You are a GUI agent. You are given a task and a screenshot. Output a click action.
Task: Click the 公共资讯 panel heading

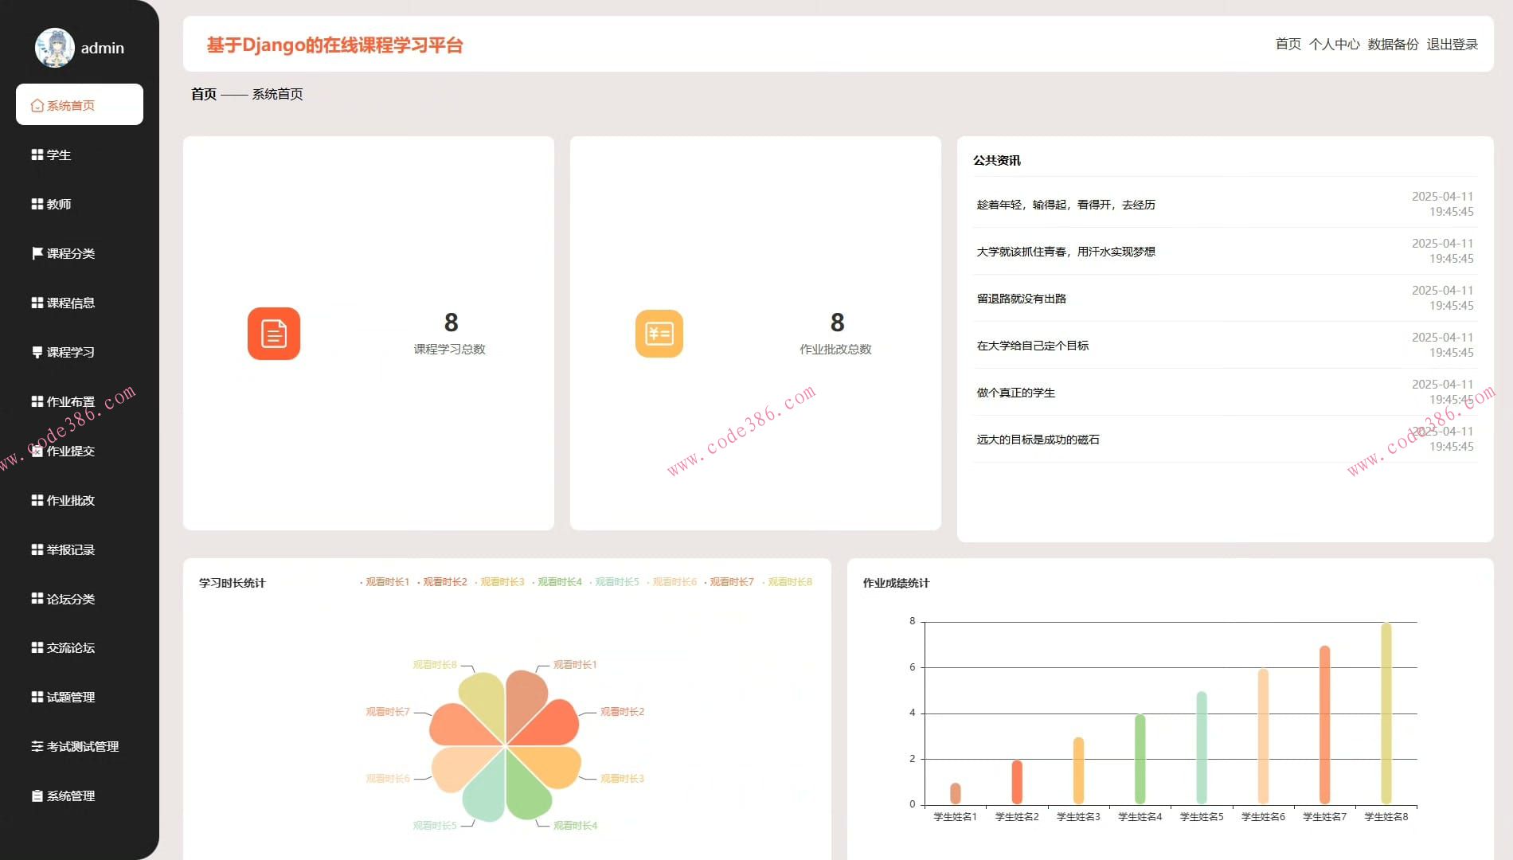997,160
